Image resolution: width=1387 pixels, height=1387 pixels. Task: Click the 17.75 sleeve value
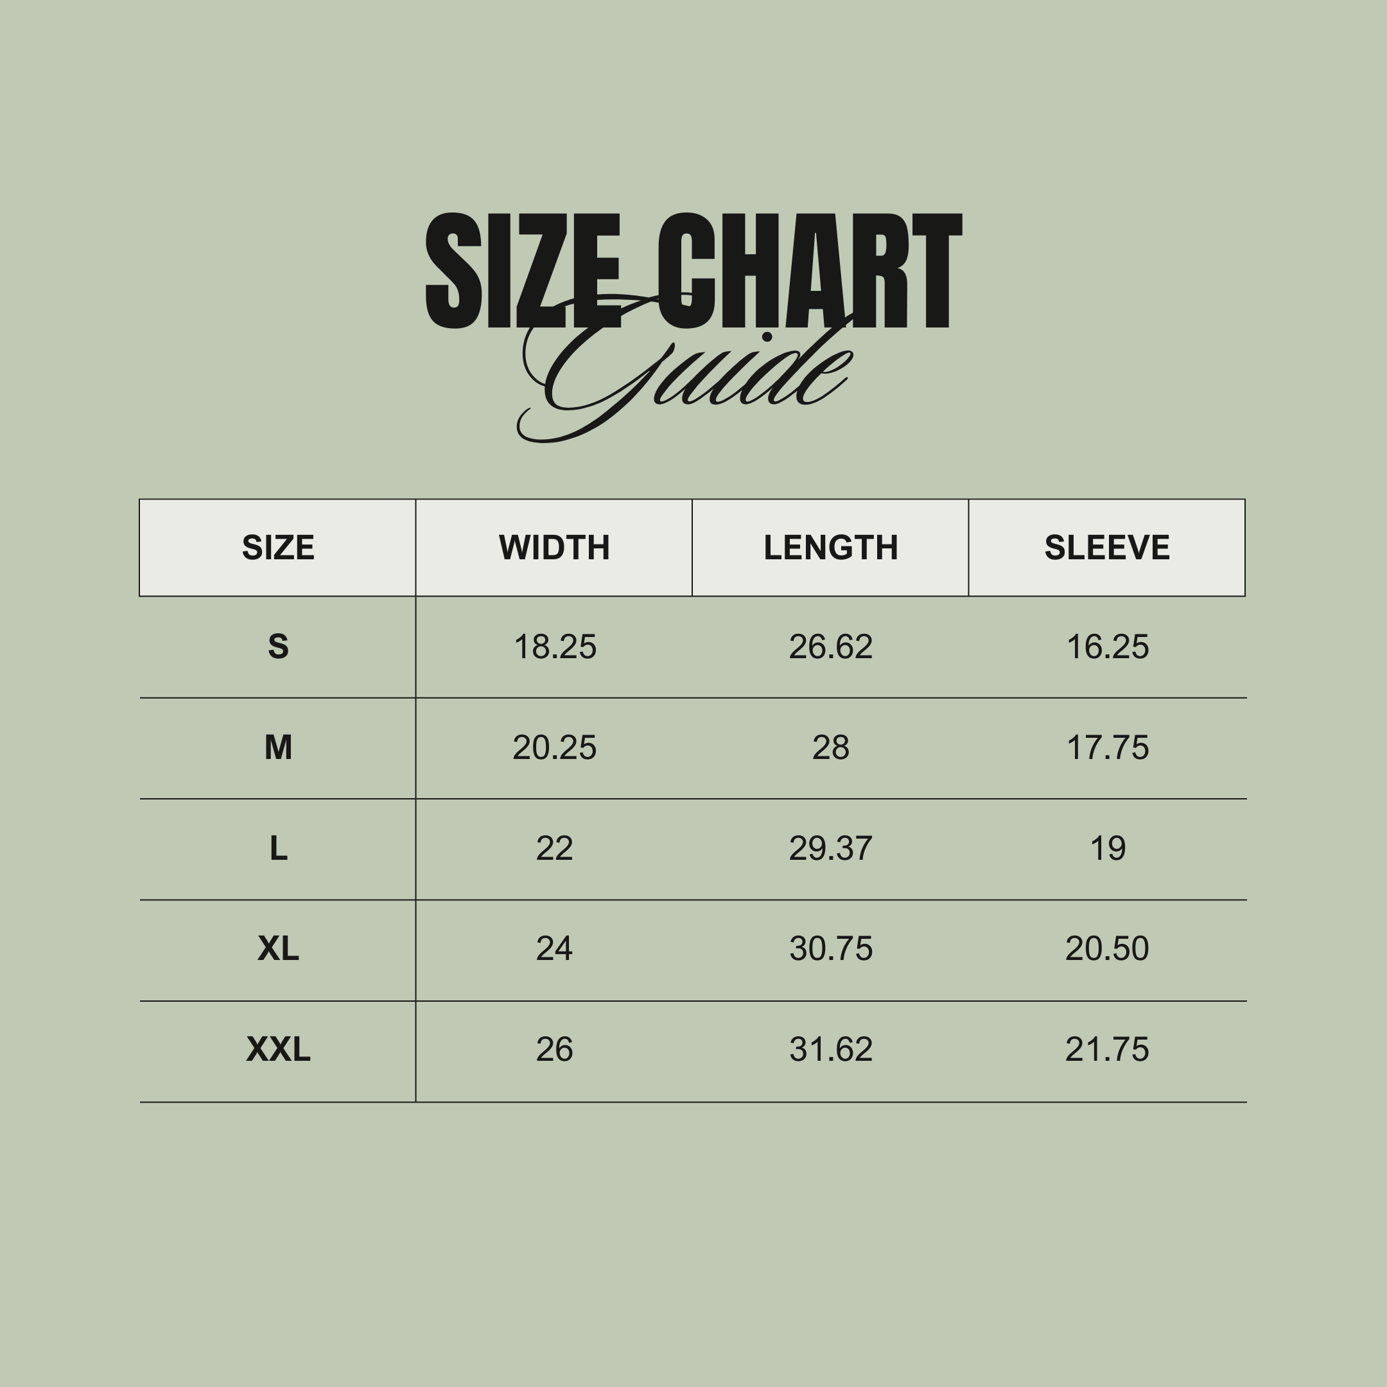tap(1108, 747)
